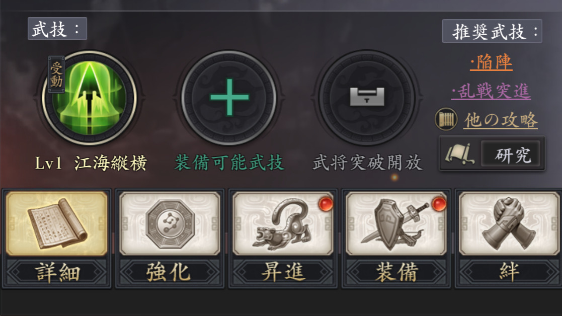
Task: Open the 詳細 scroll icon tab
Action: 57,223
